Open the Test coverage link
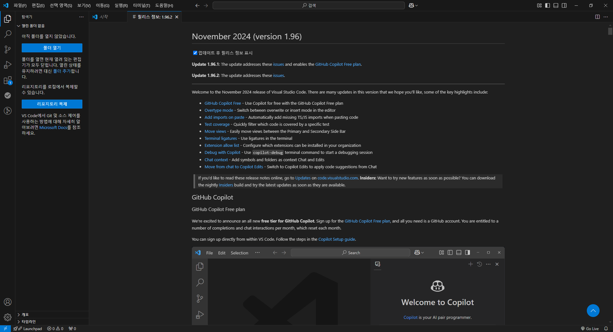This screenshot has width=613, height=332. click(x=217, y=124)
